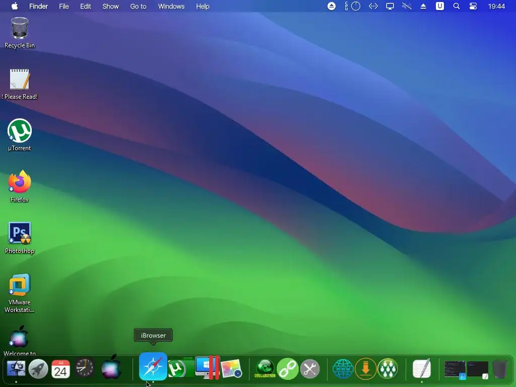Open the Clock icon in dock

(x=85, y=368)
